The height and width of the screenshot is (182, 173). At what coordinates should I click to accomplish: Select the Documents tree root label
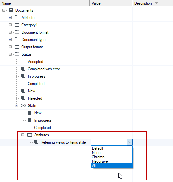24,10
